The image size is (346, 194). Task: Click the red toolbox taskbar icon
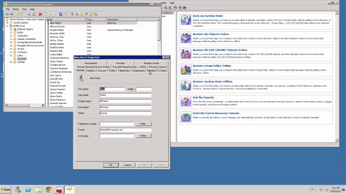[x=59, y=190]
